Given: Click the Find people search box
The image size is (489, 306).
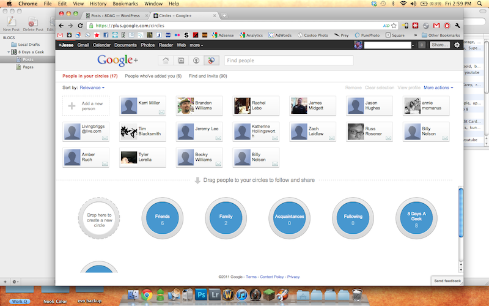Looking at the screenshot, I should 289,61.
